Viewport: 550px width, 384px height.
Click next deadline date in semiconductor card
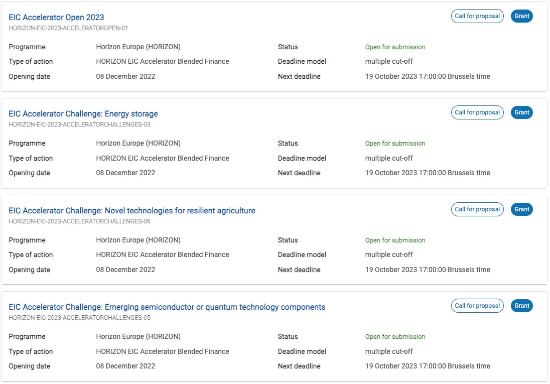[428, 366]
